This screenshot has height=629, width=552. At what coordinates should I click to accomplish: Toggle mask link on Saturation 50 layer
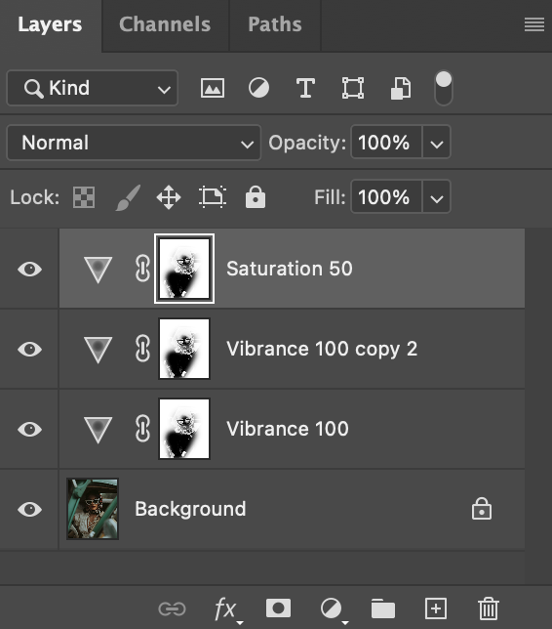pyautogui.click(x=142, y=269)
